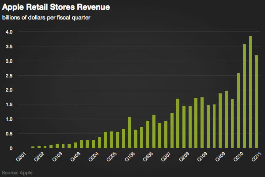The image size is (265, 177).
Task: Click the 'Source: Apple' text
Action: (17, 173)
